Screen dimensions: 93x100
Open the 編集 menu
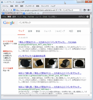click(x=12, y=6)
